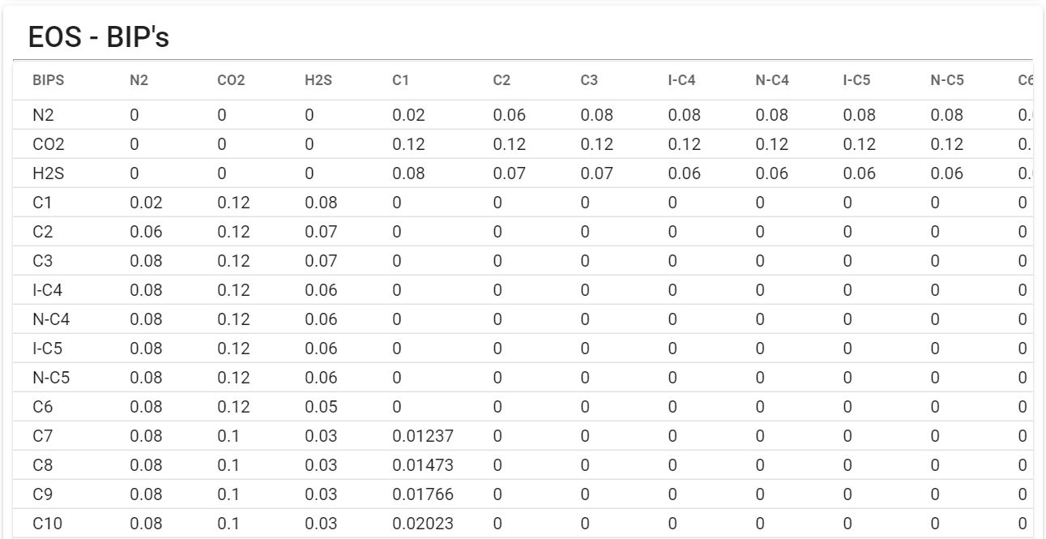Click the H2S column header

(x=318, y=80)
